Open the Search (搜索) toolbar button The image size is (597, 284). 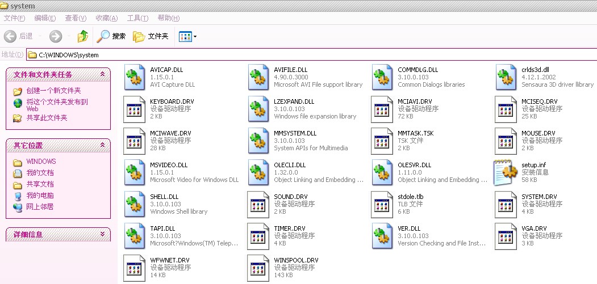point(111,36)
